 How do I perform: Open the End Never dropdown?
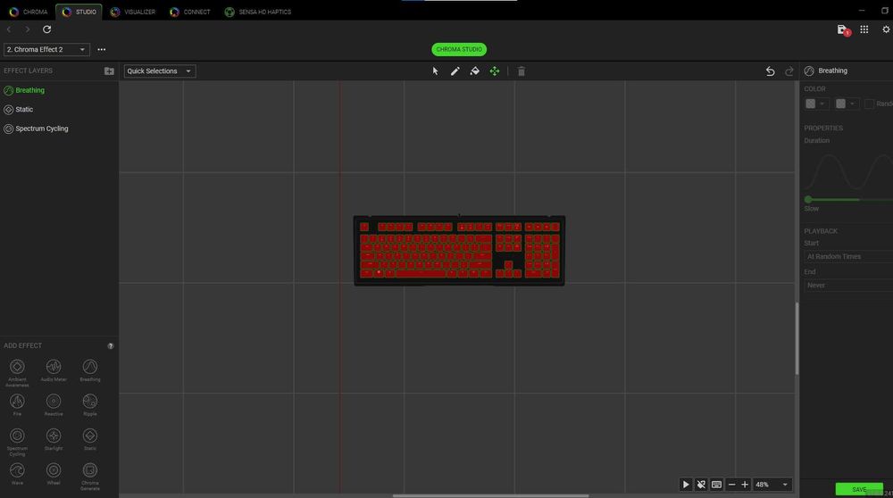point(848,285)
